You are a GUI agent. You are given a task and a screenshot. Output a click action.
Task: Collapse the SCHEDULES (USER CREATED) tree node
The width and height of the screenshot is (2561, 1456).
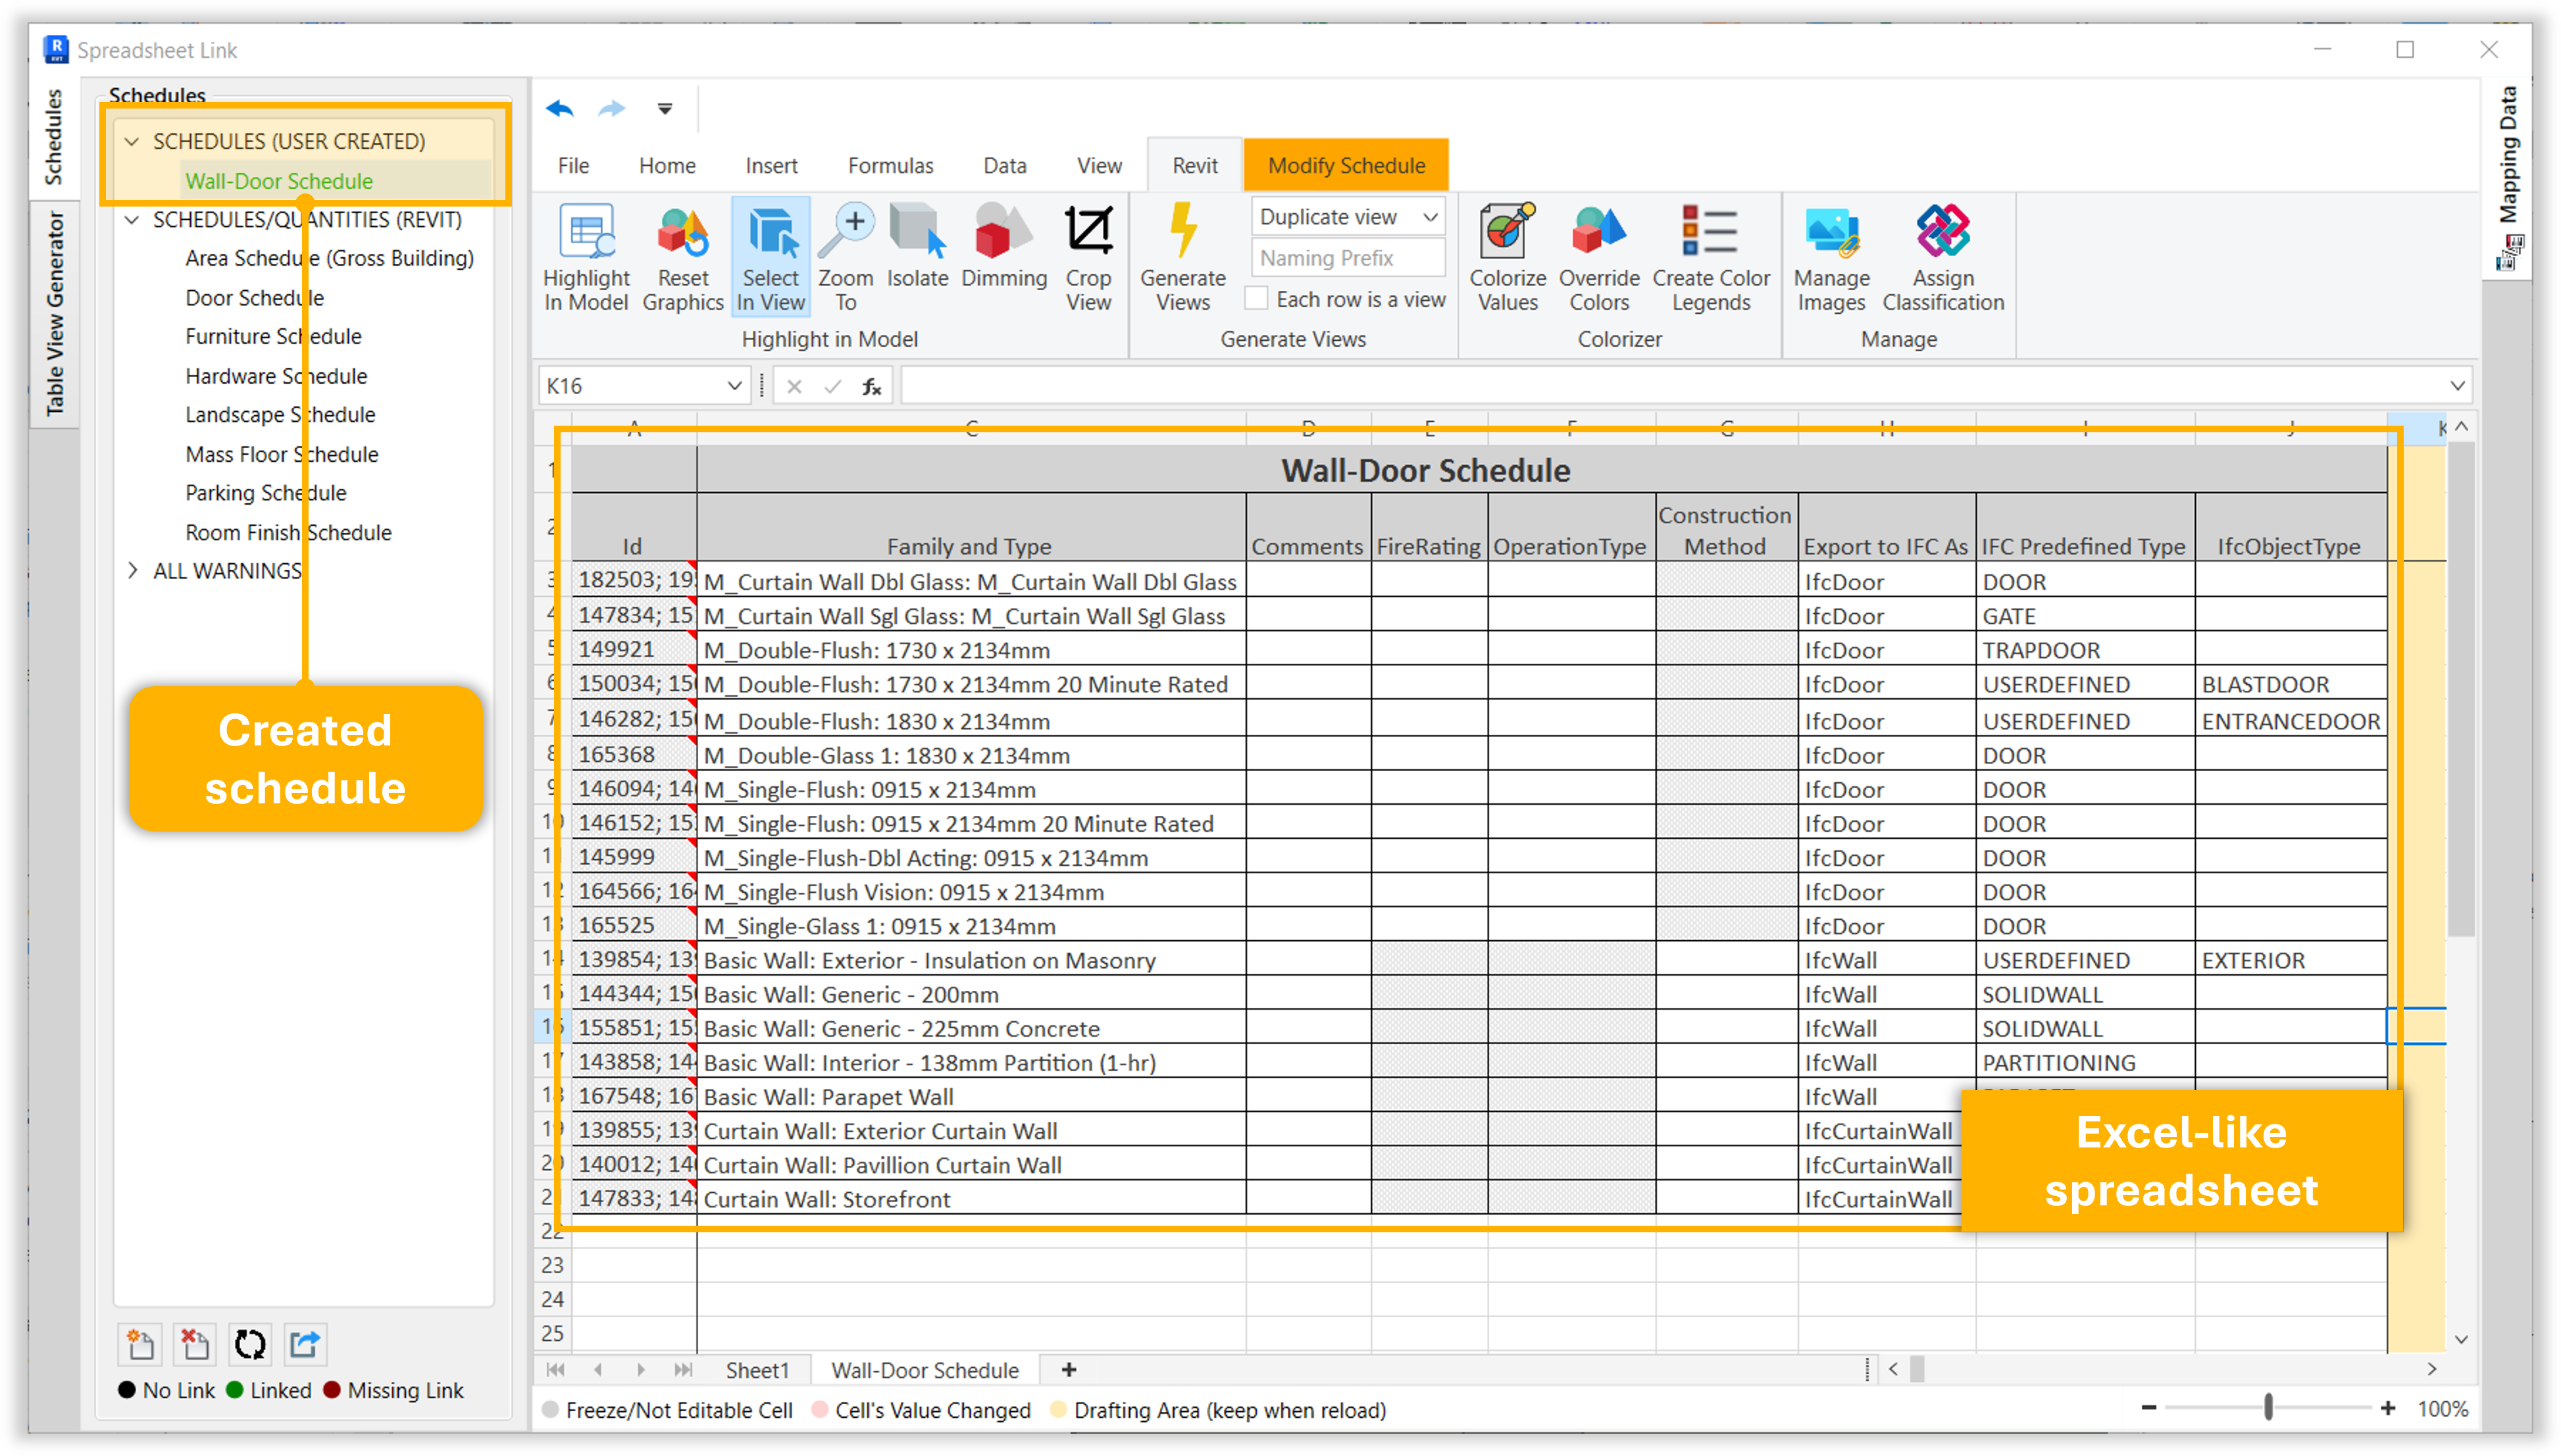click(132, 142)
